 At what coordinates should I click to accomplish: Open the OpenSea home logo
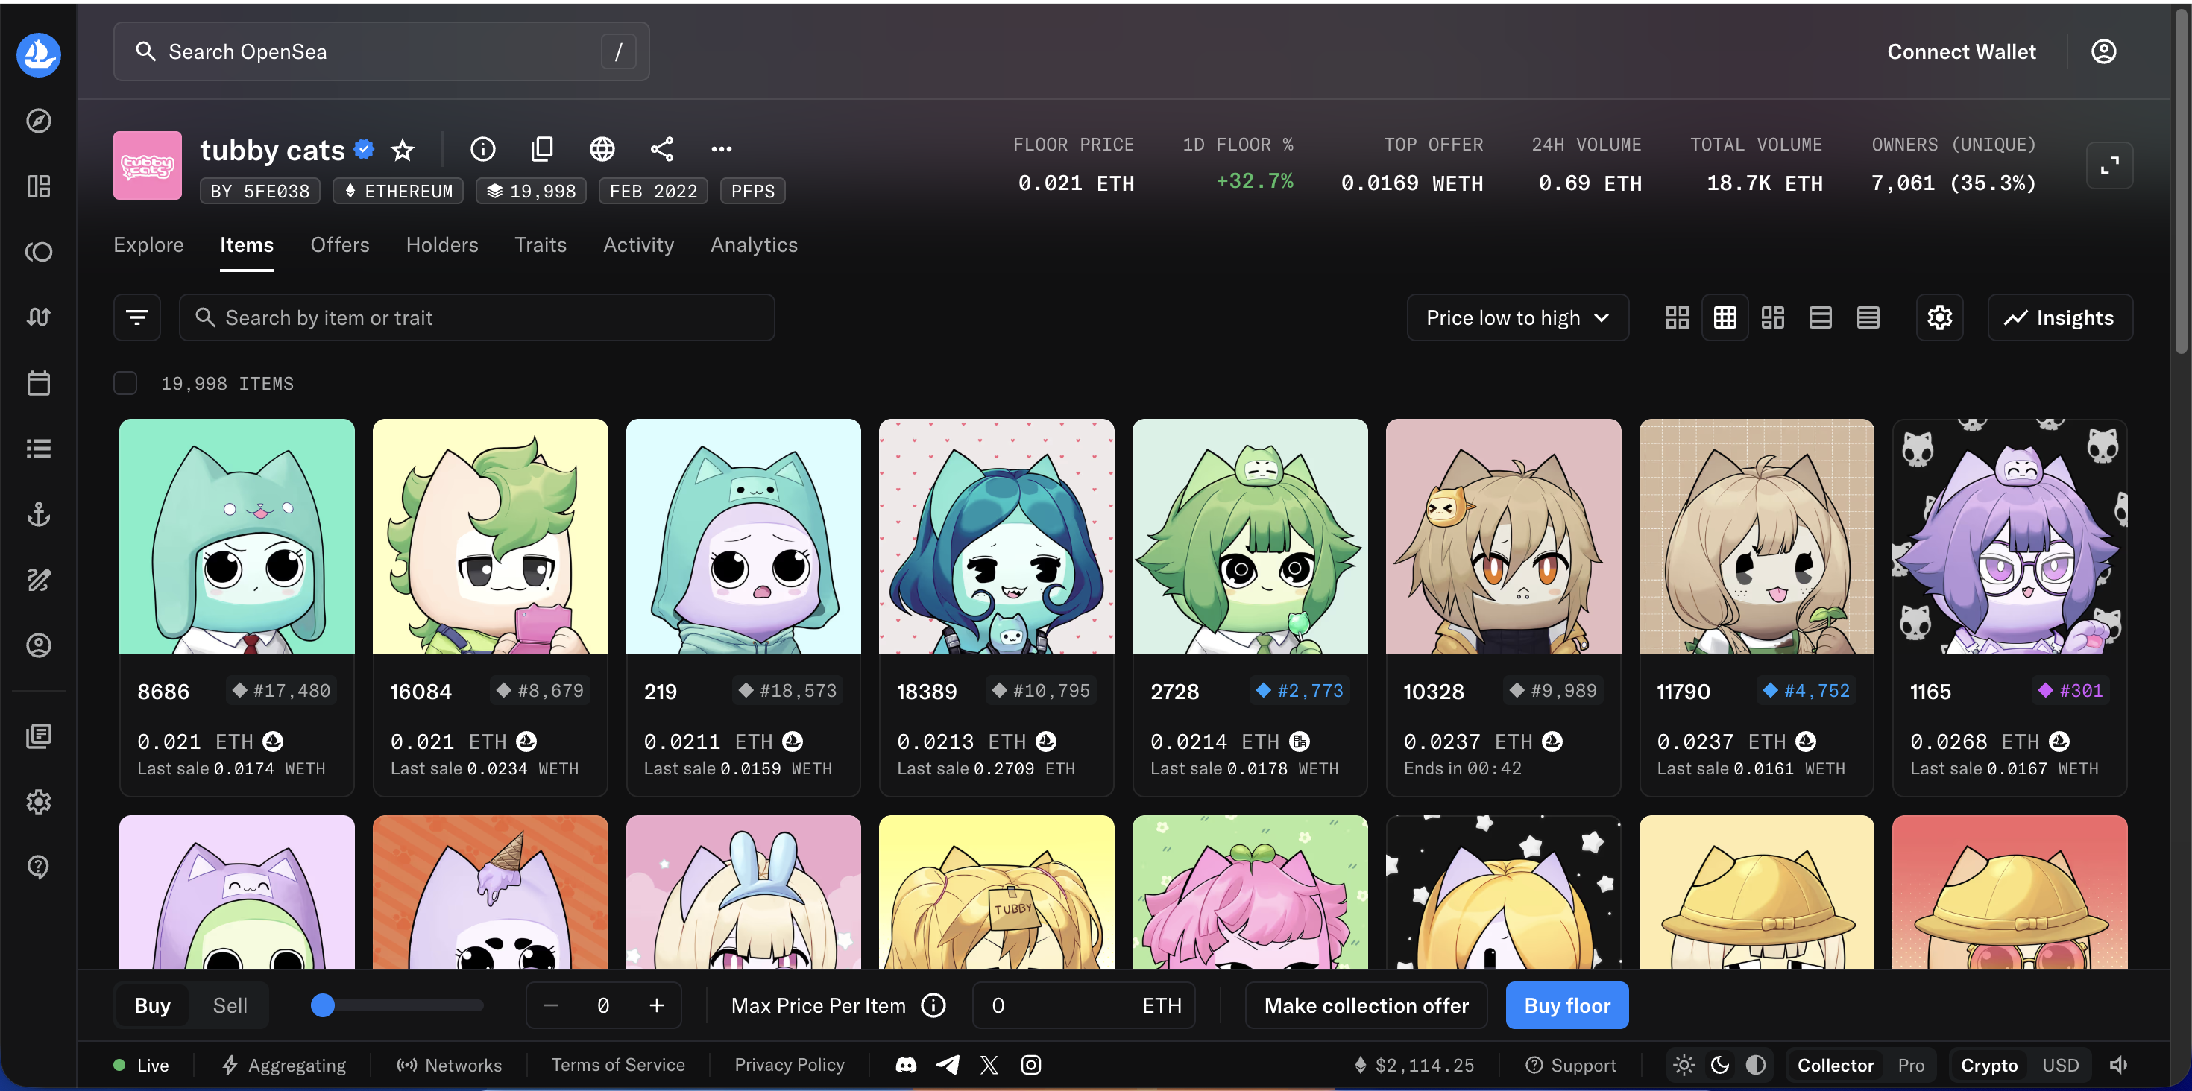(38, 54)
